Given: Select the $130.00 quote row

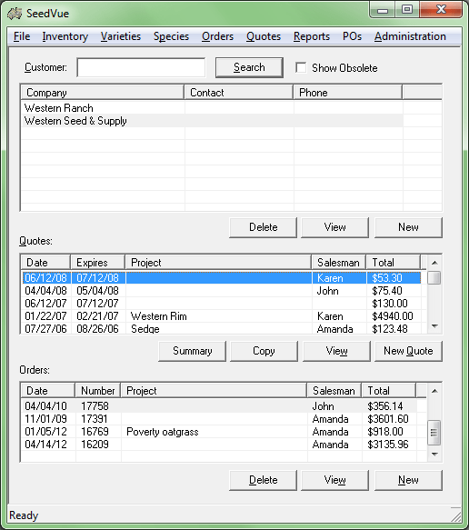Looking at the screenshot, I should click(222, 304).
